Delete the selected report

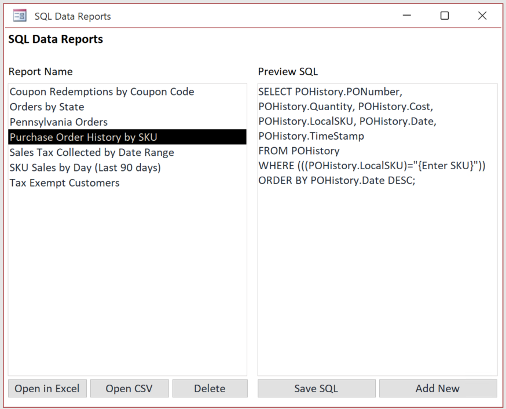(210, 388)
